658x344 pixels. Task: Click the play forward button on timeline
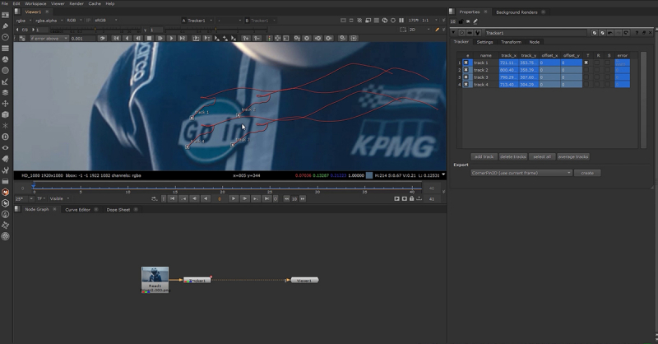pyautogui.click(x=234, y=198)
